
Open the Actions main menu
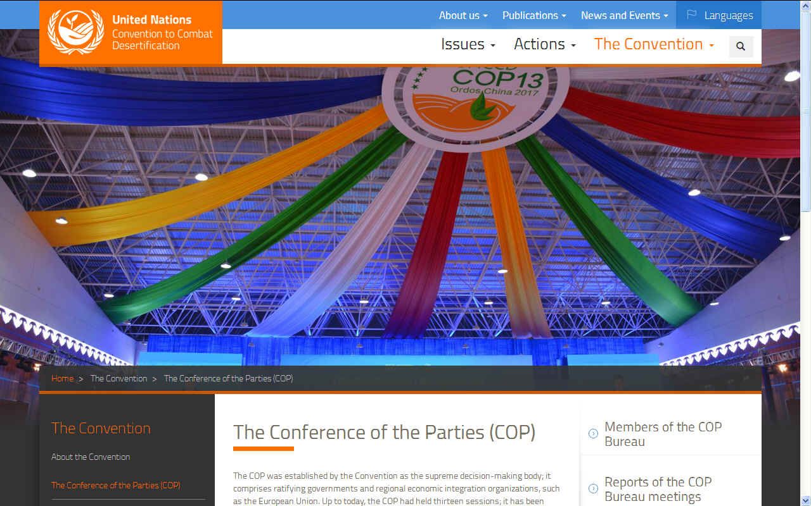coord(545,44)
